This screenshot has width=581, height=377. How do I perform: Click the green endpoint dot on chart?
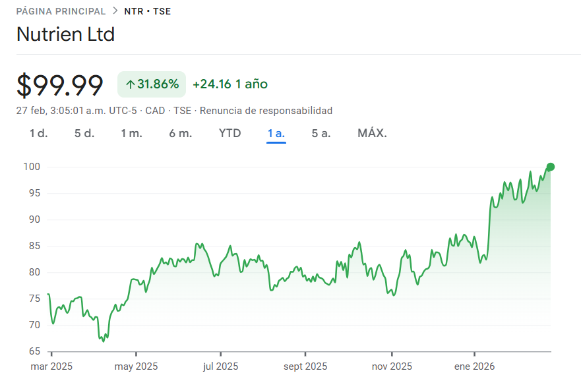[x=550, y=167]
